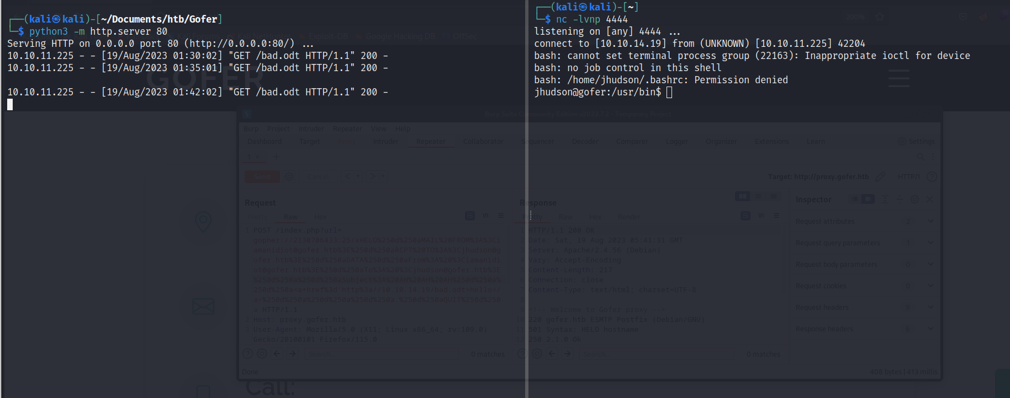Open the Repeater help question-mark icon
The image size is (1010, 398).
pyautogui.click(x=932, y=176)
